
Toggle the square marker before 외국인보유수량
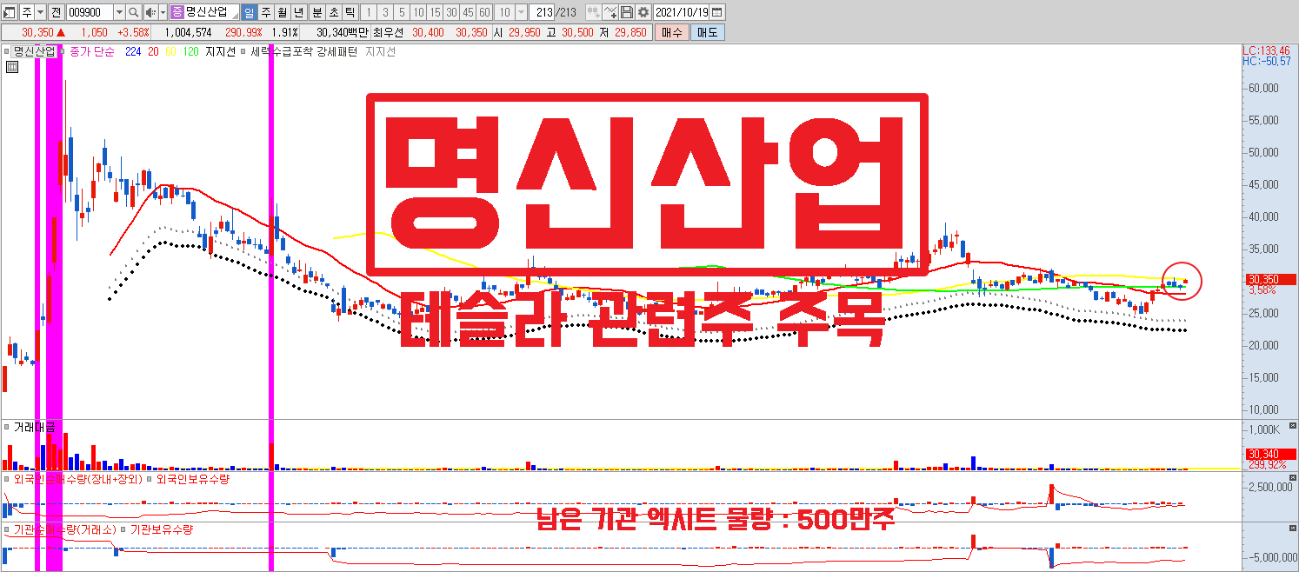(x=149, y=478)
